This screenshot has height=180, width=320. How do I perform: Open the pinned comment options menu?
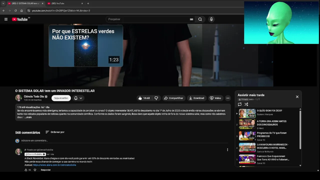coord(227,150)
